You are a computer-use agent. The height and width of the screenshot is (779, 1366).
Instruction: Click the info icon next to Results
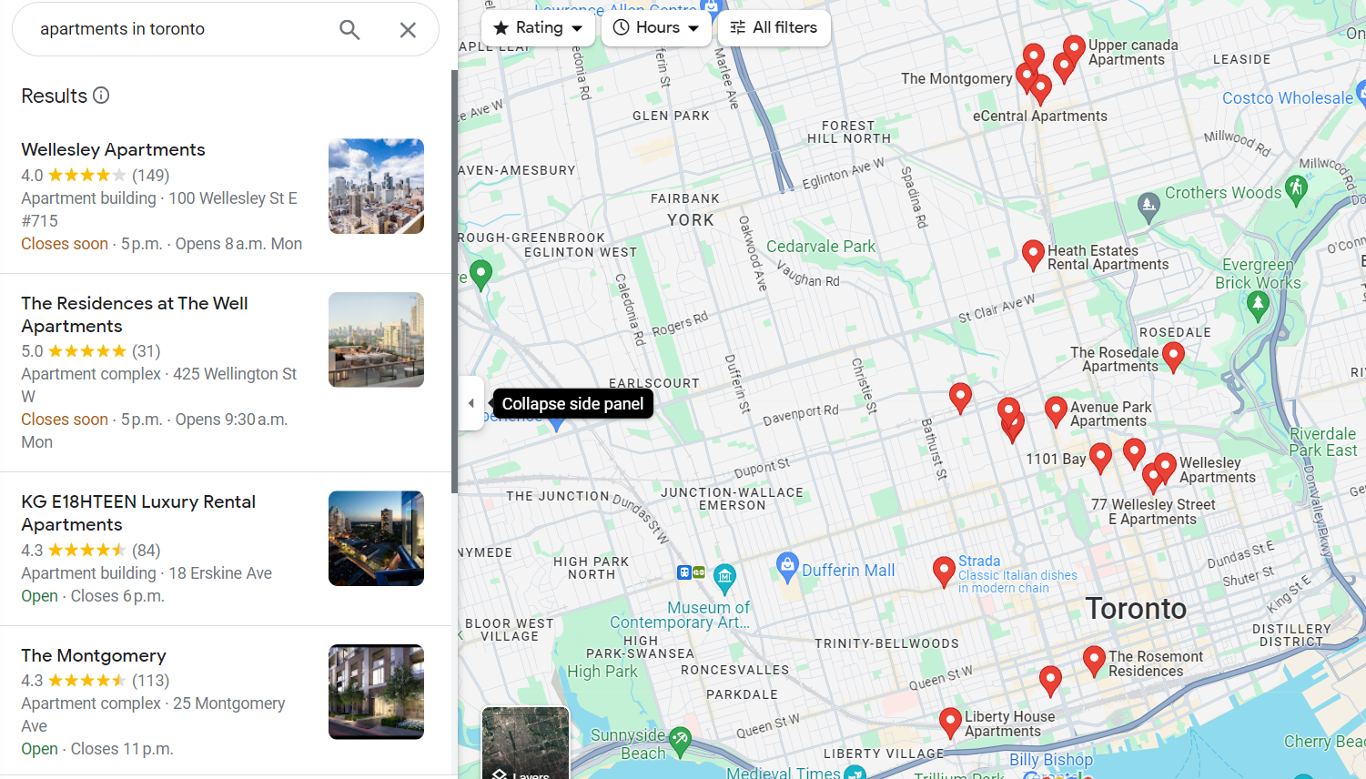point(101,95)
